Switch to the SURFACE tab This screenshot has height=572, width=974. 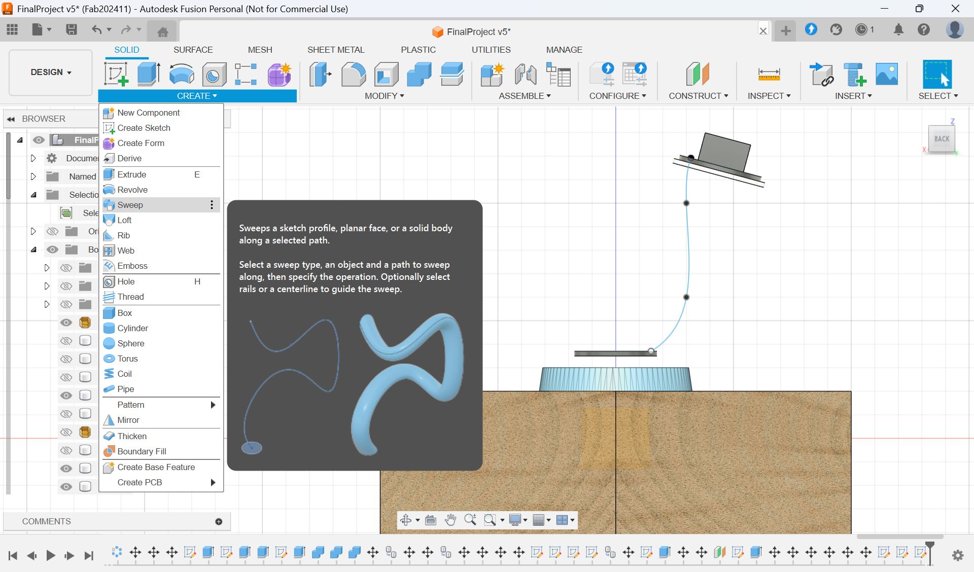click(x=193, y=50)
